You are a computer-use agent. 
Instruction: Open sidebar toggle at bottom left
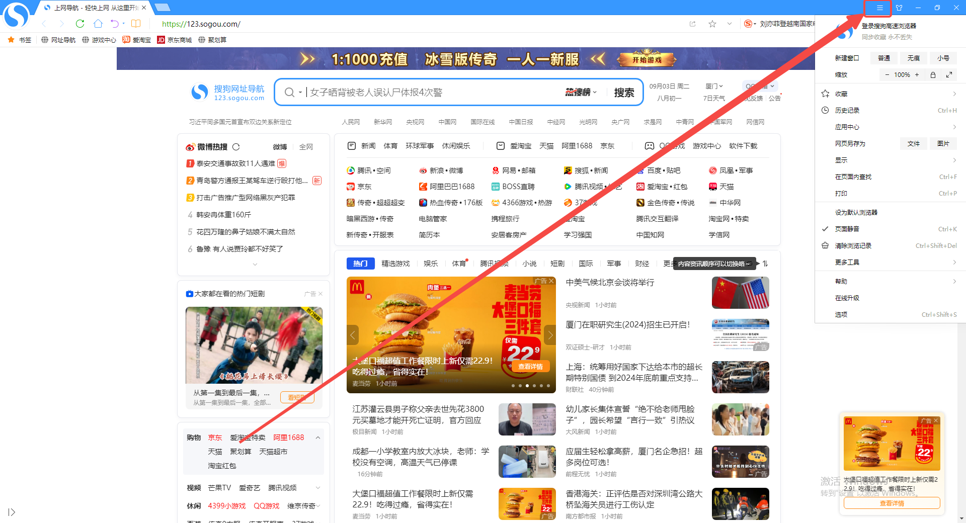(x=12, y=512)
